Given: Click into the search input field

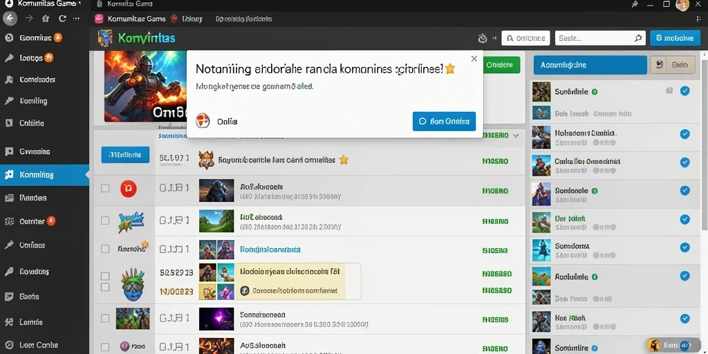Looking at the screenshot, I should click(593, 39).
